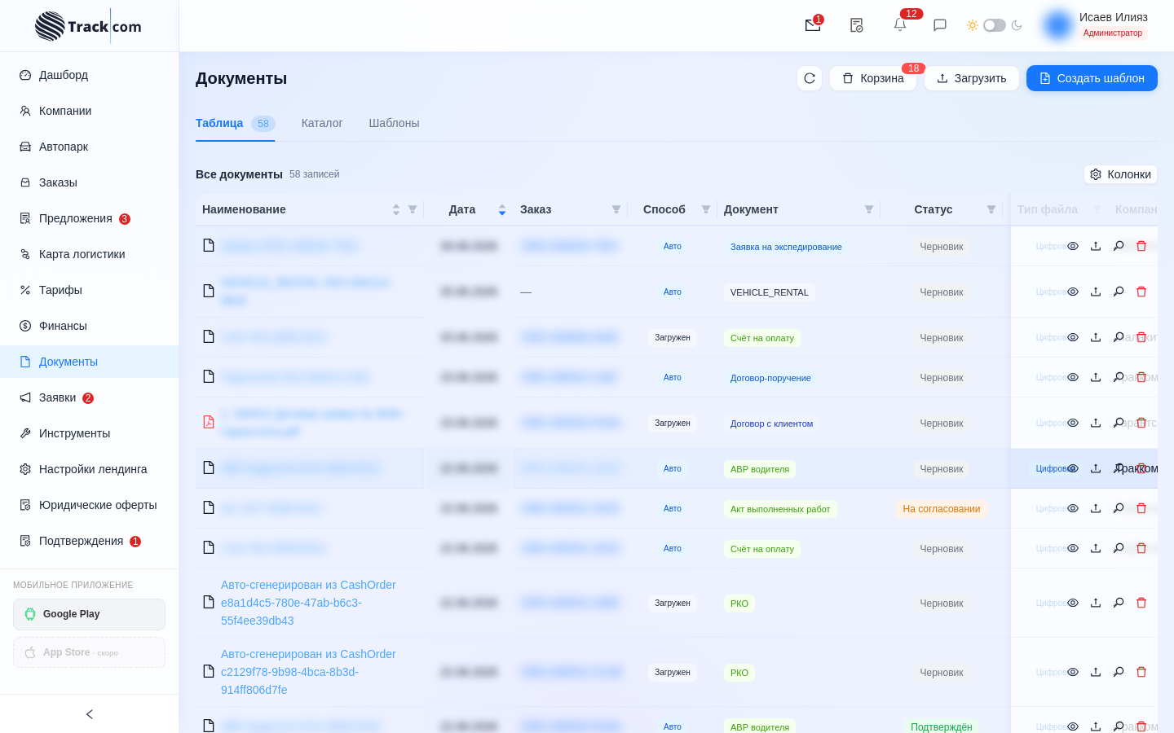Screen dimensions: 1174x733
Task: Open filter for Документ column
Action: click(x=869, y=209)
